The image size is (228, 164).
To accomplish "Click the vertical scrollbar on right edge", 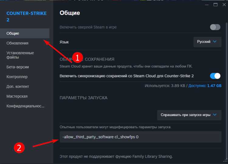I will 226,90.
